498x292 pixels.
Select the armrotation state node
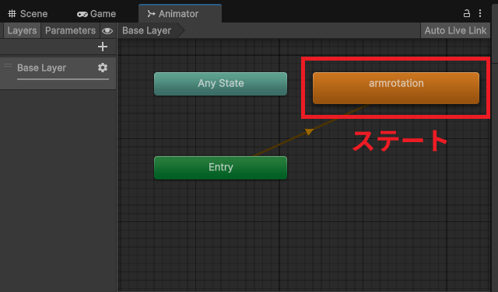pyautogui.click(x=396, y=88)
